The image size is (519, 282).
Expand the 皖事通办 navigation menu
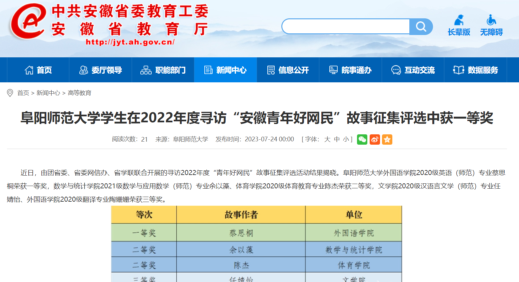tap(350, 70)
